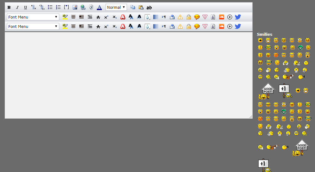
Task: Click the blurred shadow 'A' icon in upper row
Action: point(139,17)
